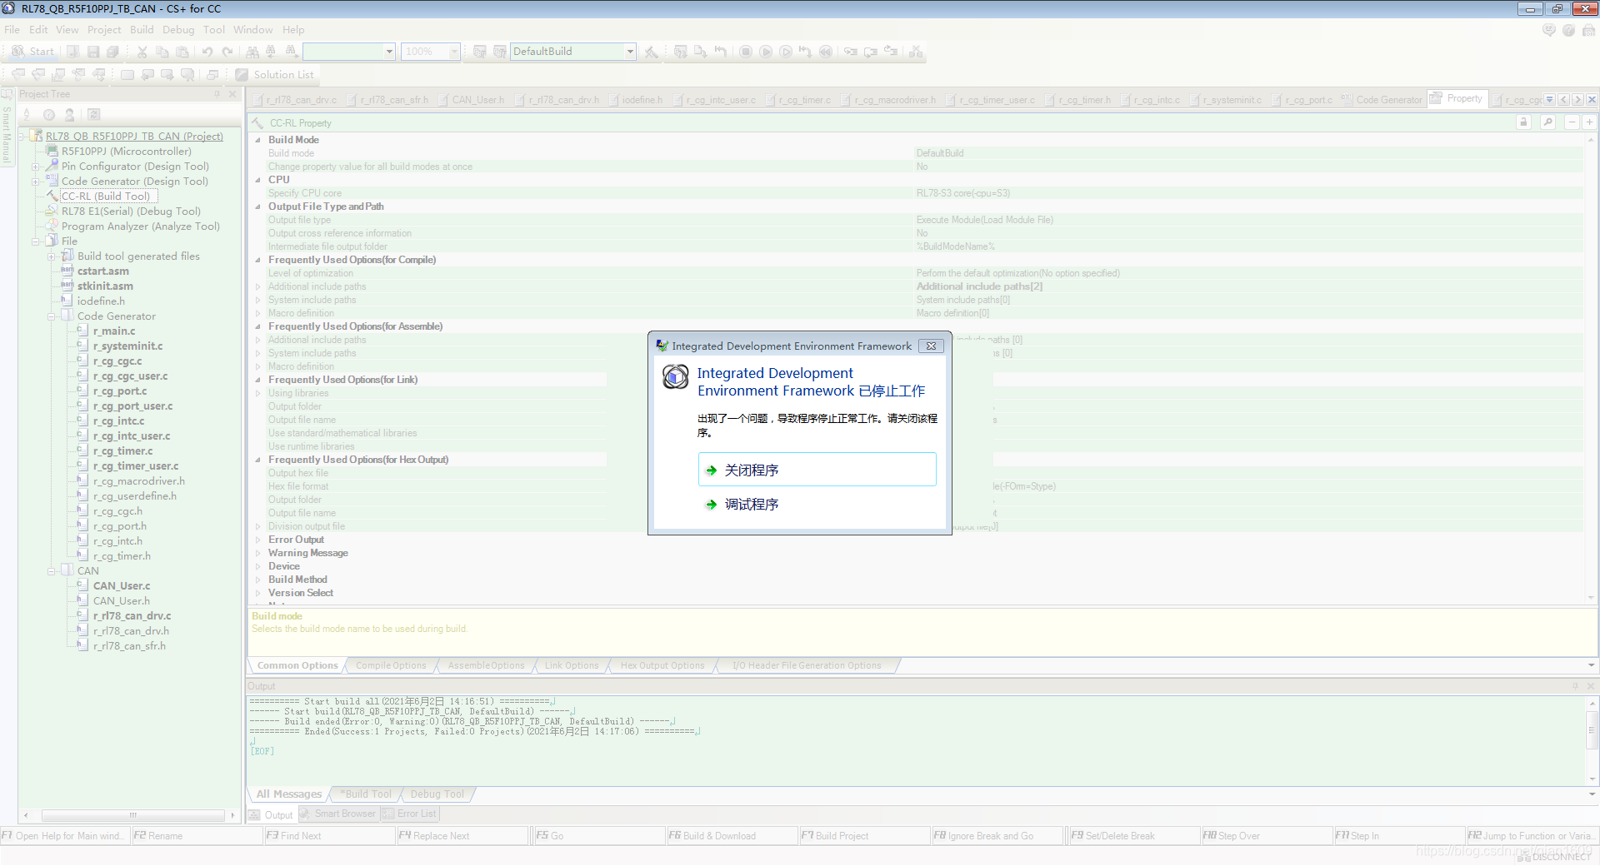This screenshot has height=866, width=1600.
Task: Expand the Device property category
Action: click(x=257, y=566)
